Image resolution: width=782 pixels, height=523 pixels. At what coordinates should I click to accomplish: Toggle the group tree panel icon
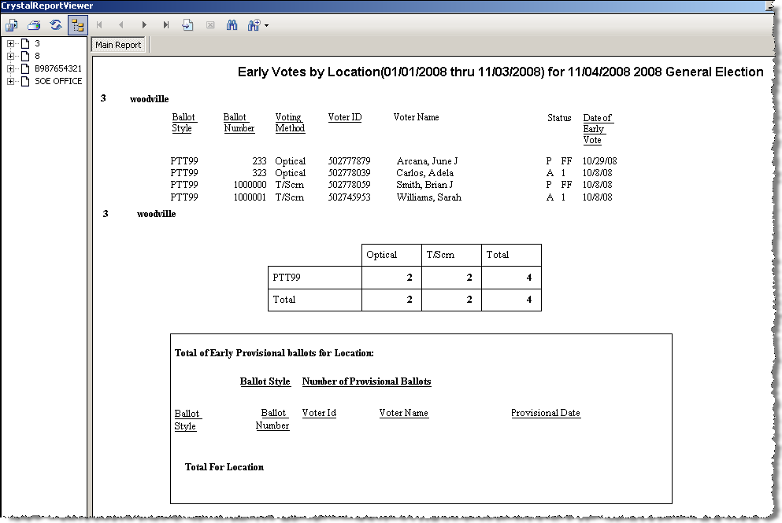[77, 25]
